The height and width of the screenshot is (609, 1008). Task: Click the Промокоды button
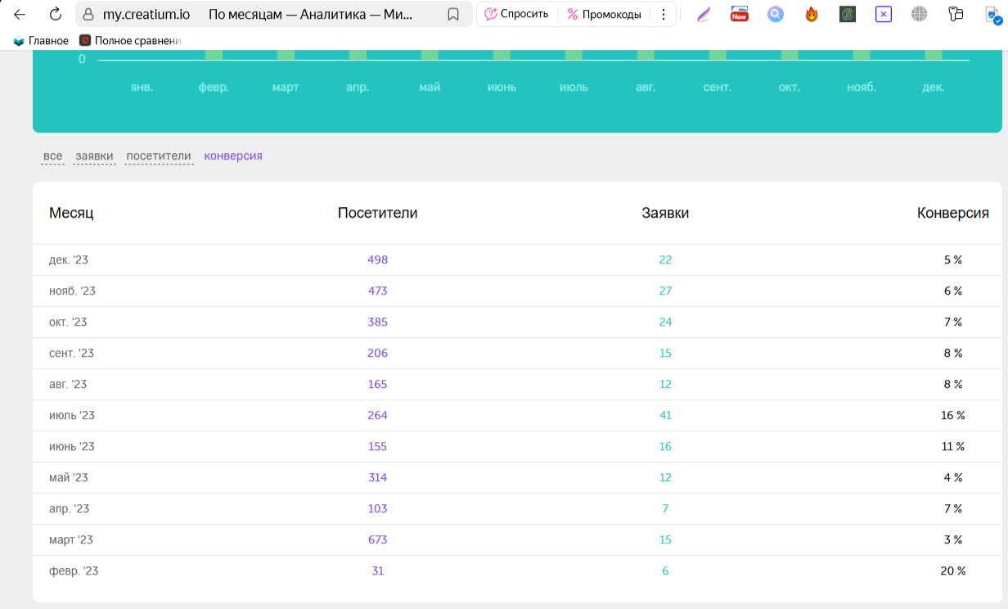(x=605, y=14)
